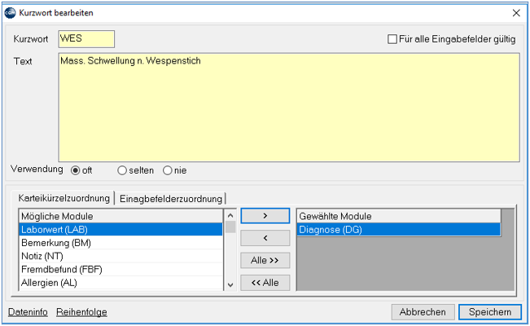Select Notiz (NT) in the module list
The image size is (530, 326).
tap(120, 256)
